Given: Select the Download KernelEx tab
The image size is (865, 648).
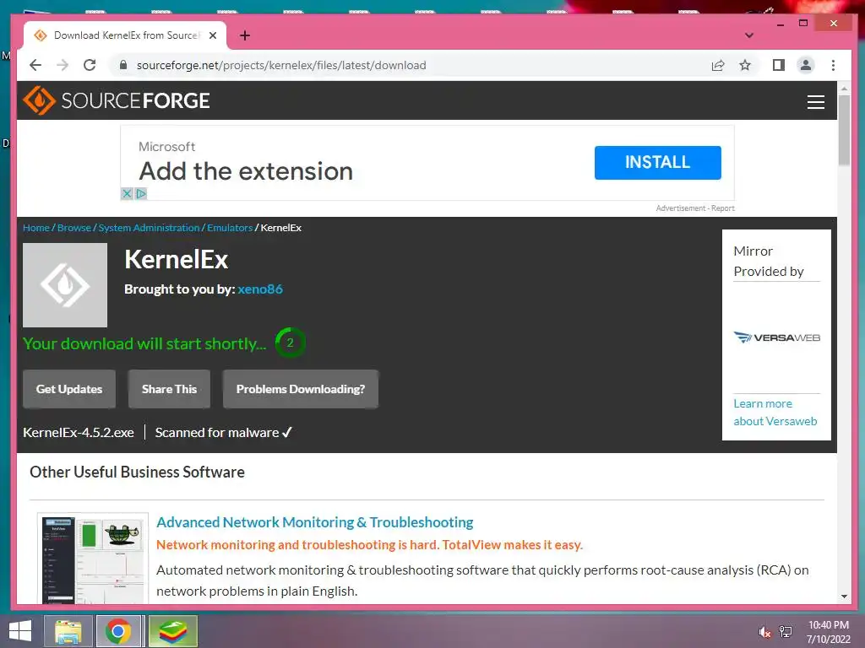Looking at the screenshot, I should pyautogui.click(x=125, y=35).
